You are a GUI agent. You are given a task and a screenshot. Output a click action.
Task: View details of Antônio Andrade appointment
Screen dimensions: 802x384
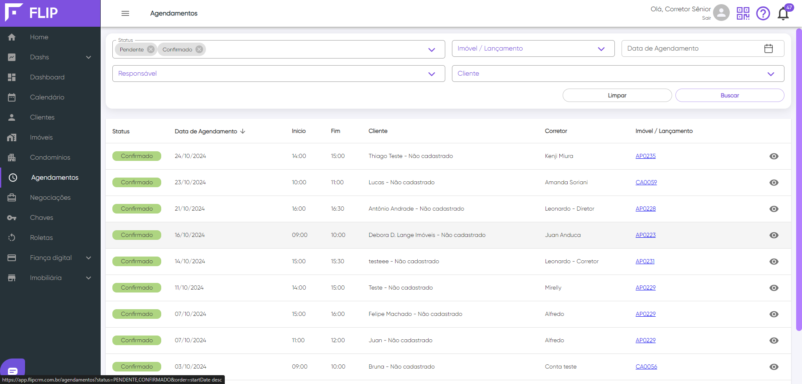(x=774, y=209)
